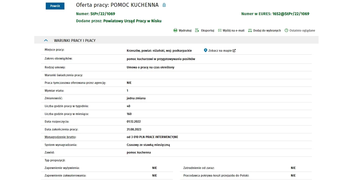Click the Warunki świadczenia pracy label
Image resolution: width=354 pixels, height=186 pixels.
pos(64,75)
